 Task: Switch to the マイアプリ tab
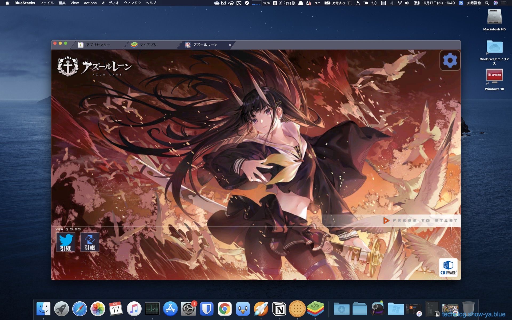tap(148, 45)
